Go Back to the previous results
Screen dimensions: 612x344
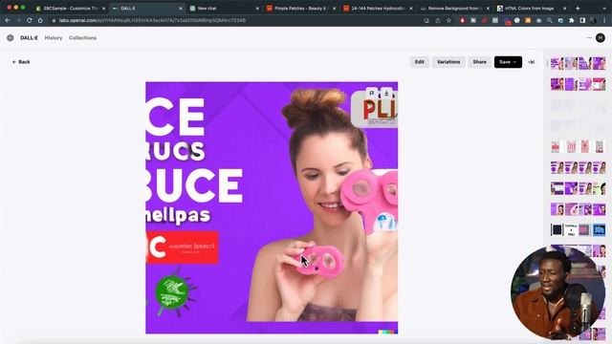21,61
